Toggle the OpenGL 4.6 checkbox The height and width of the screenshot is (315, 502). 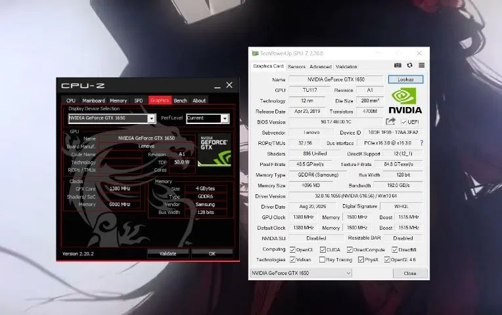coord(387,259)
